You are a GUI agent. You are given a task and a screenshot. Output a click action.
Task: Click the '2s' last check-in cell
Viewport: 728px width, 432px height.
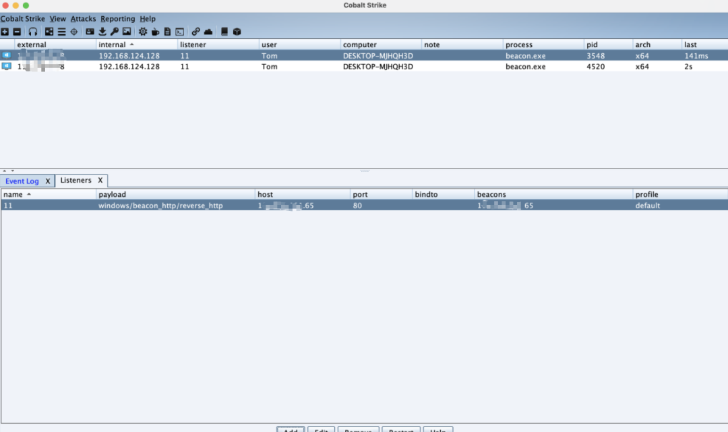(705, 66)
